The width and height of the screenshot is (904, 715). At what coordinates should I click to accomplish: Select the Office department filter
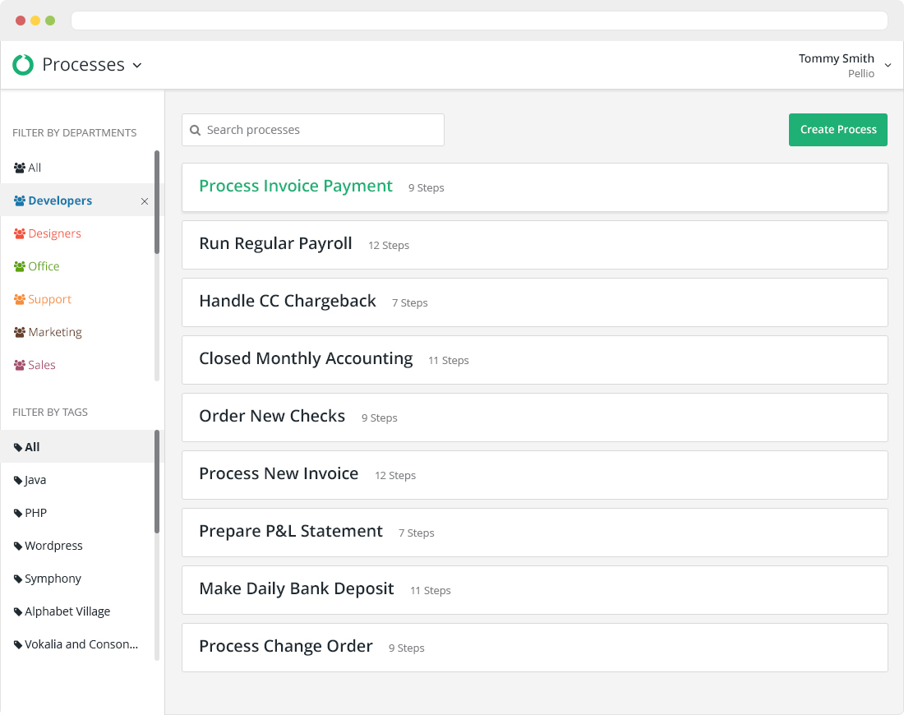(44, 266)
